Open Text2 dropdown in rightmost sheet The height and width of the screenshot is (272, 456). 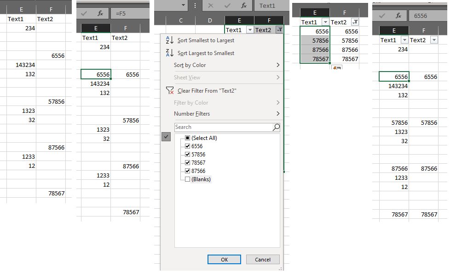click(434, 40)
